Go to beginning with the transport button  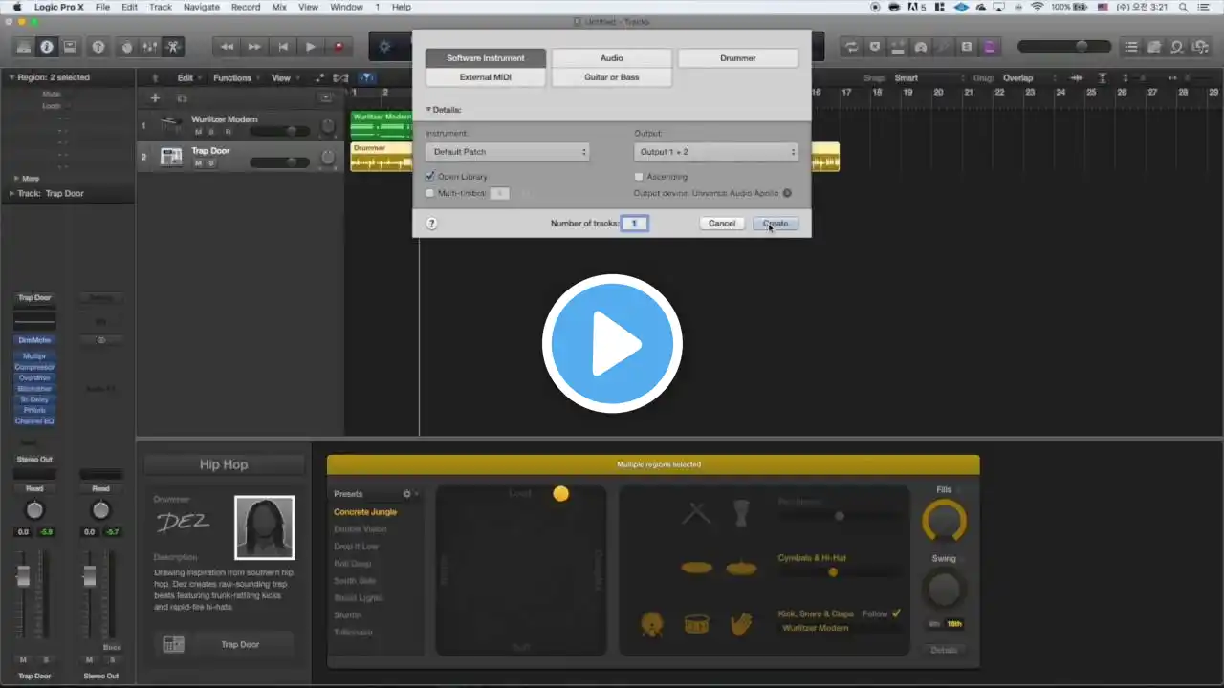pyautogui.click(x=283, y=46)
